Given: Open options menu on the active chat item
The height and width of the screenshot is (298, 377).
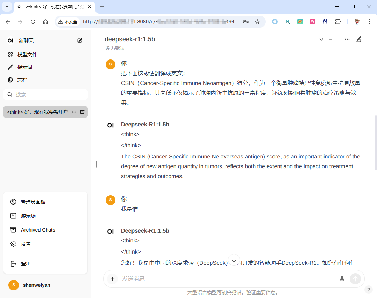Looking at the screenshot, I should click(74, 112).
